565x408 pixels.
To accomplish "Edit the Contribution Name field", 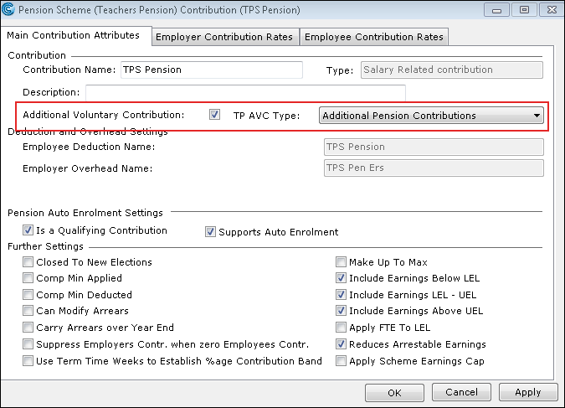I will coord(212,70).
